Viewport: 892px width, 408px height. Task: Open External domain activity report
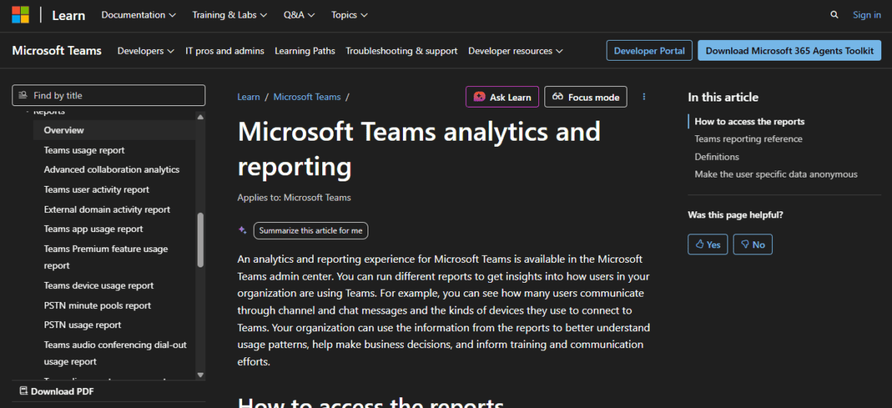tap(107, 210)
